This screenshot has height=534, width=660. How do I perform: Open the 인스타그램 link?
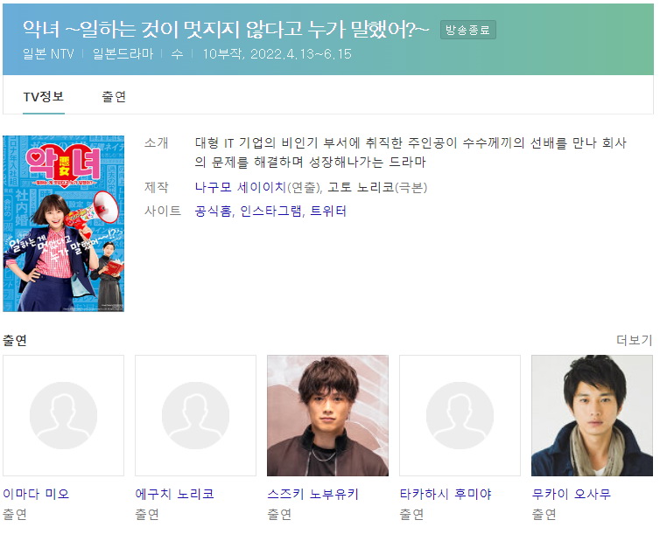[270, 211]
